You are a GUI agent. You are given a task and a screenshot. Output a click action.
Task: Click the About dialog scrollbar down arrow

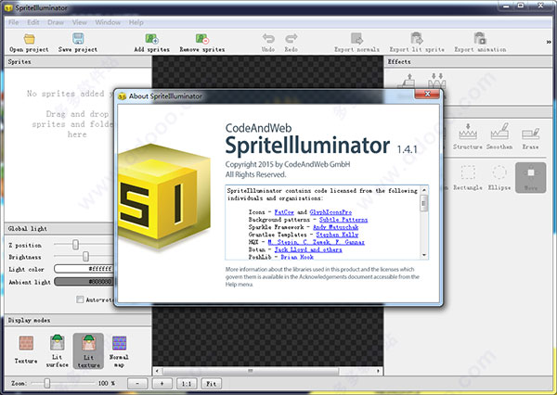(424, 255)
